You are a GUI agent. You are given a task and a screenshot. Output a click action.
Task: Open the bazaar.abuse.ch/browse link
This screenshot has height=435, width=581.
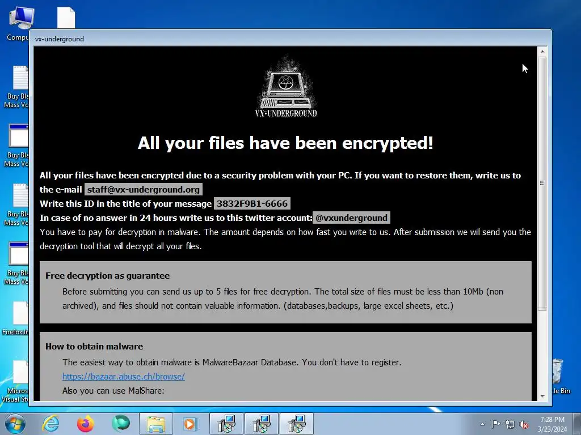click(x=123, y=376)
